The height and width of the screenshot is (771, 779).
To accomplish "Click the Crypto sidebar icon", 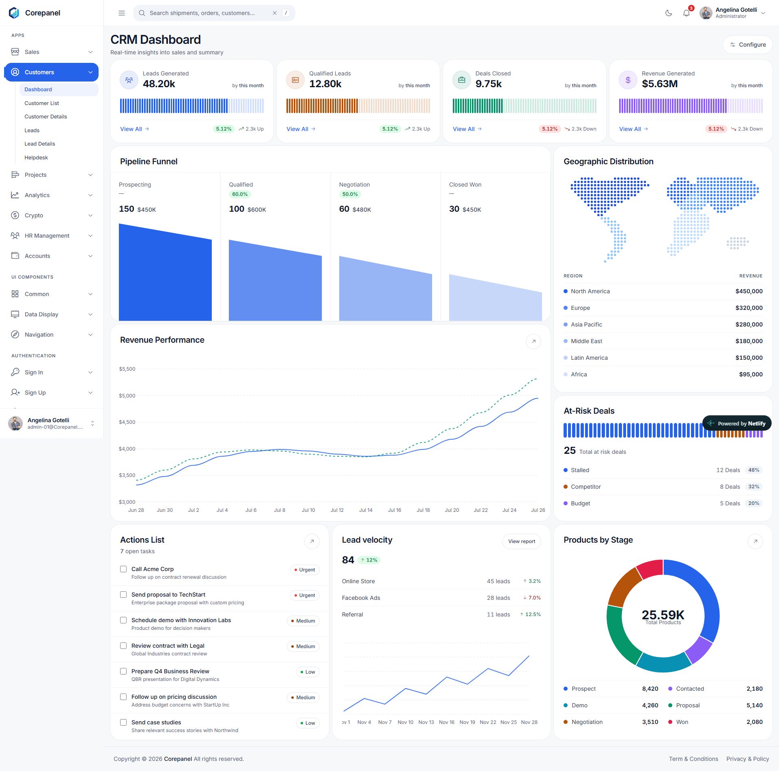I will (15, 215).
